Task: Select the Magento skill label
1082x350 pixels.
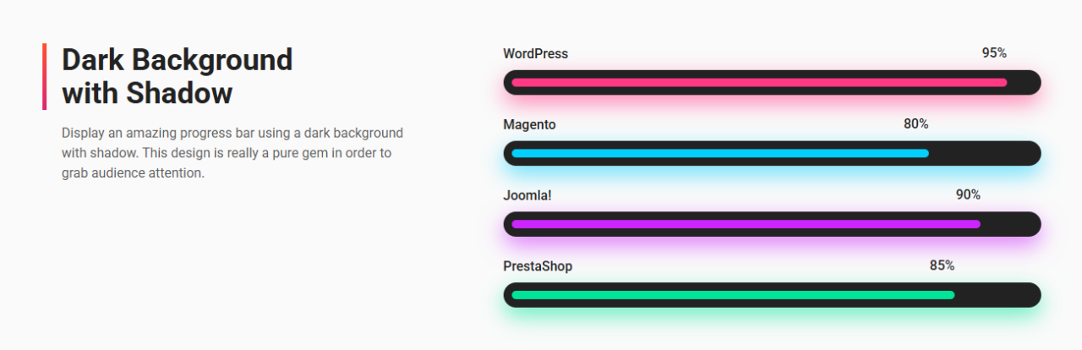Action: click(529, 124)
